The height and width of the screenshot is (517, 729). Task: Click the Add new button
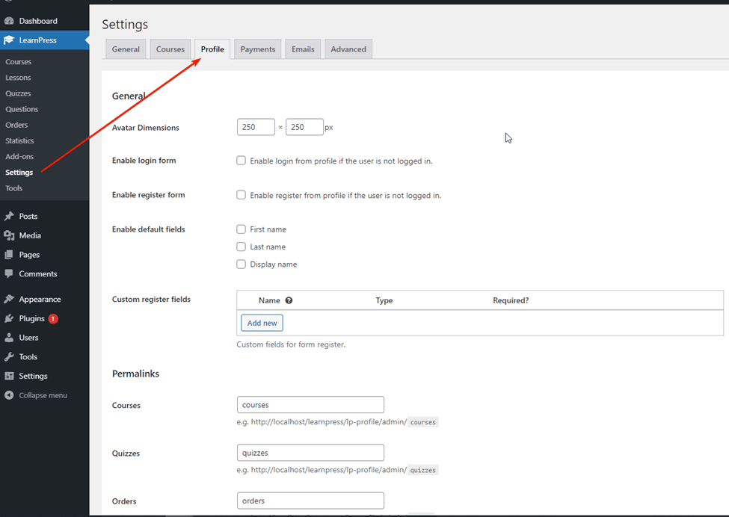(x=262, y=323)
